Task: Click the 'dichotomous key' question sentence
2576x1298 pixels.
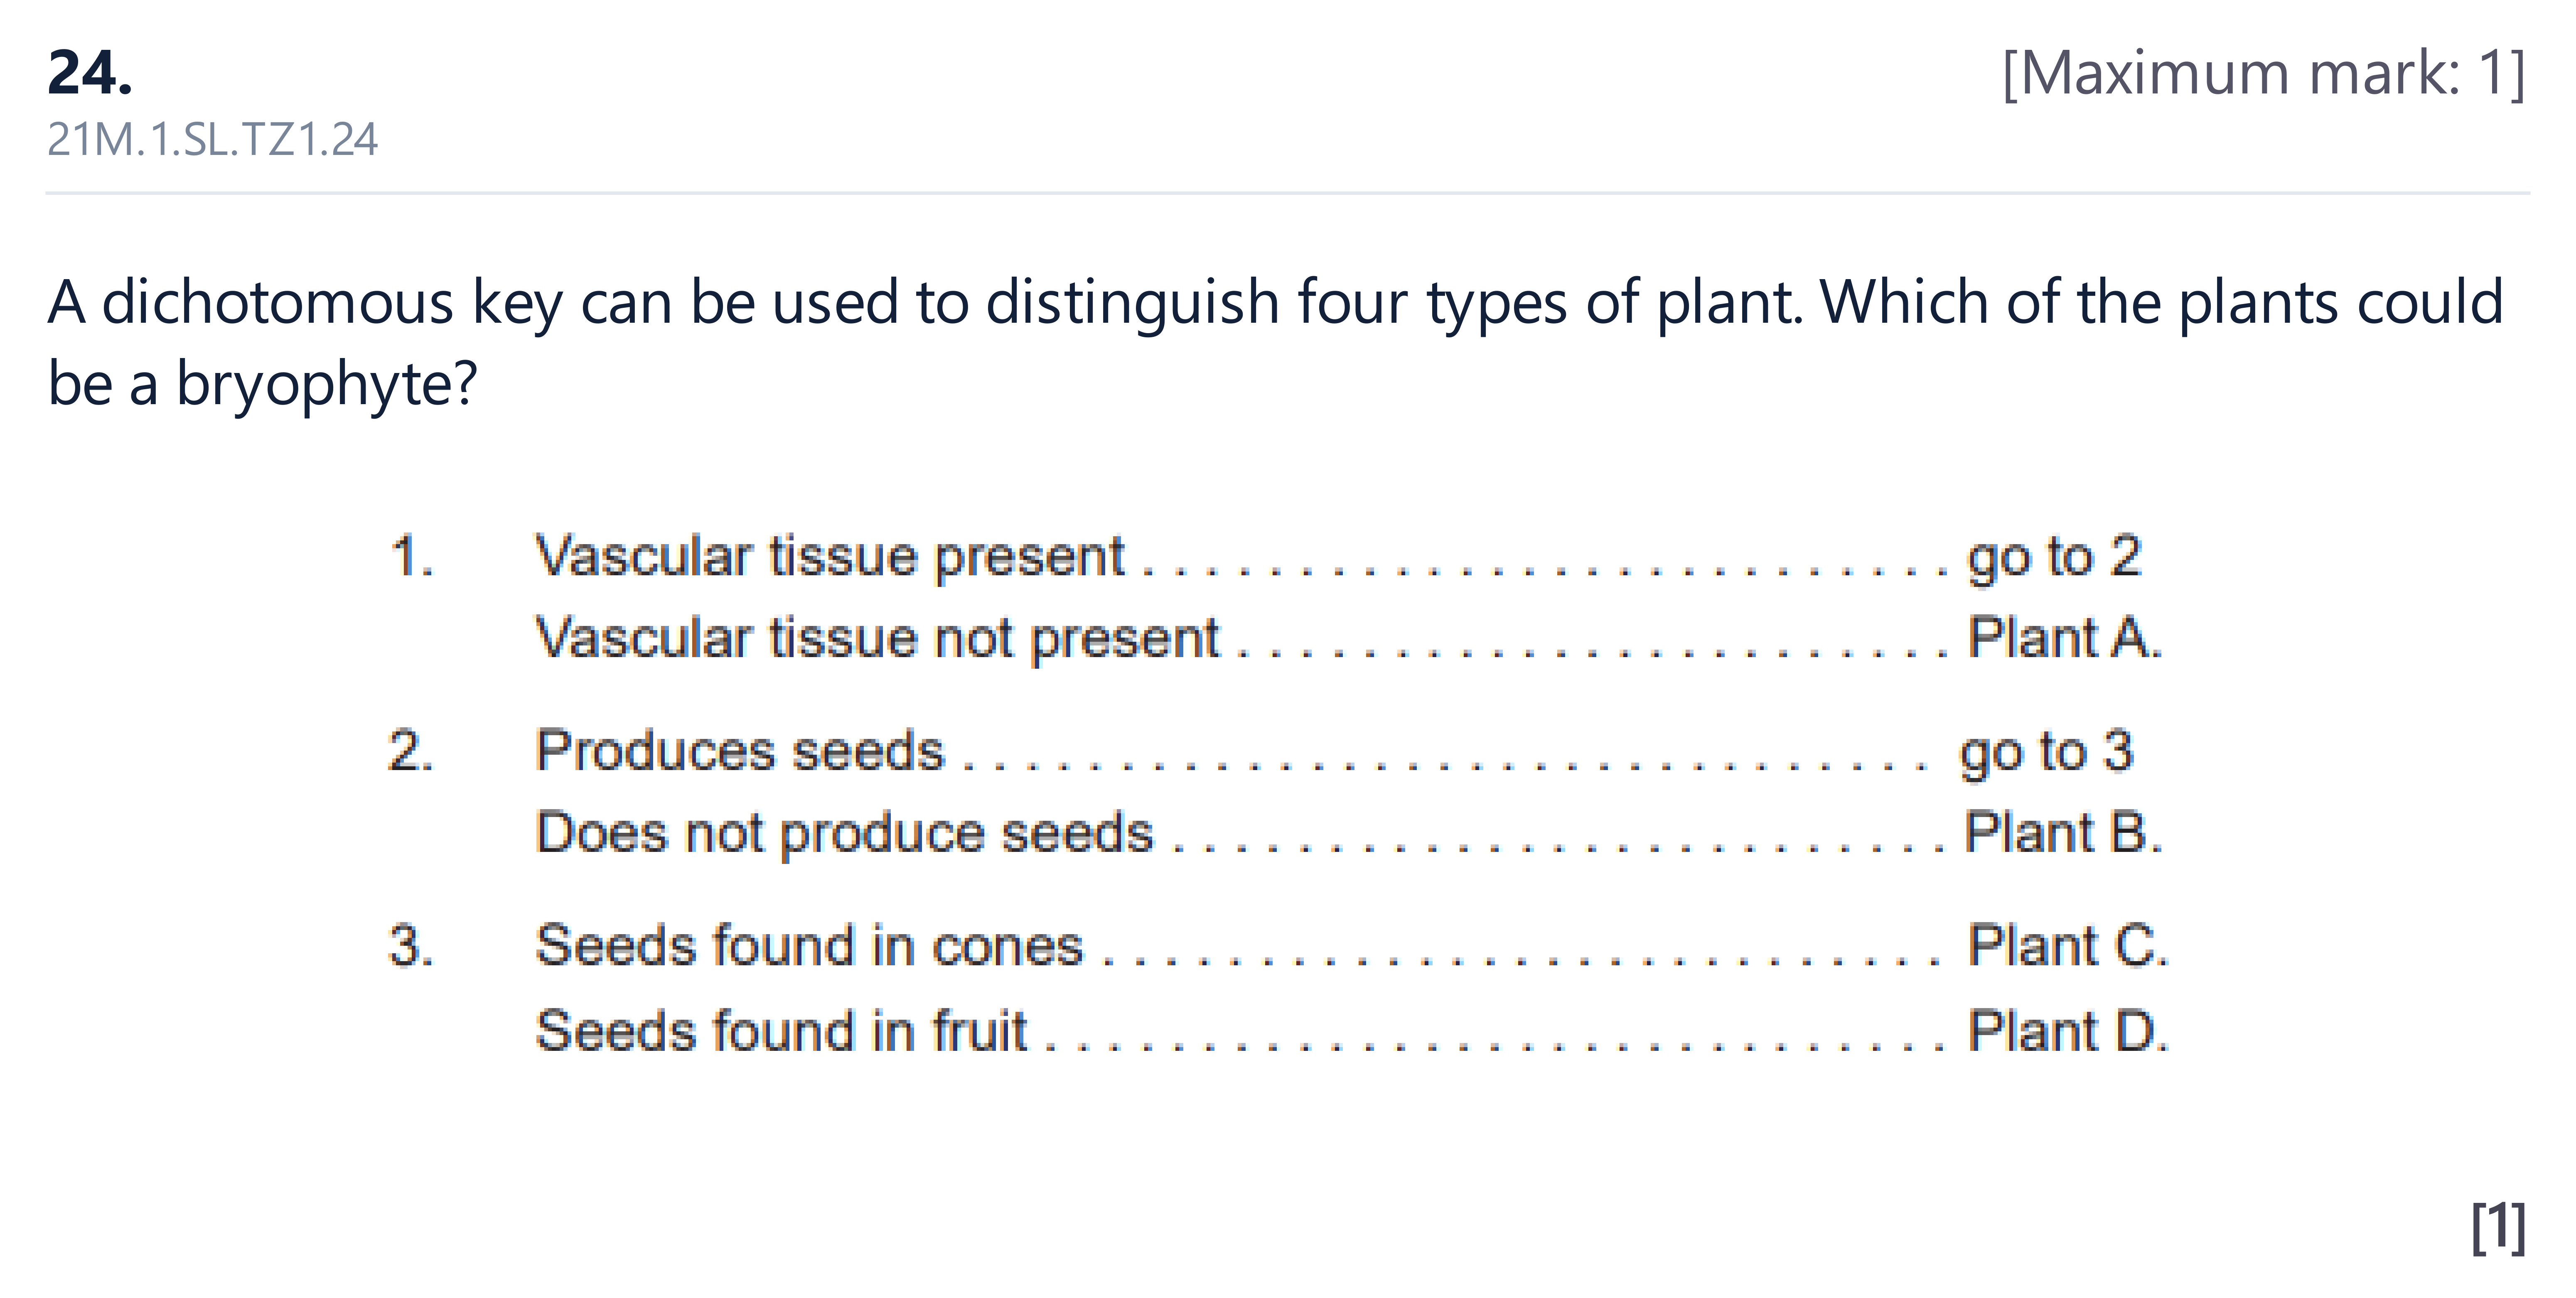Action: [1275, 342]
